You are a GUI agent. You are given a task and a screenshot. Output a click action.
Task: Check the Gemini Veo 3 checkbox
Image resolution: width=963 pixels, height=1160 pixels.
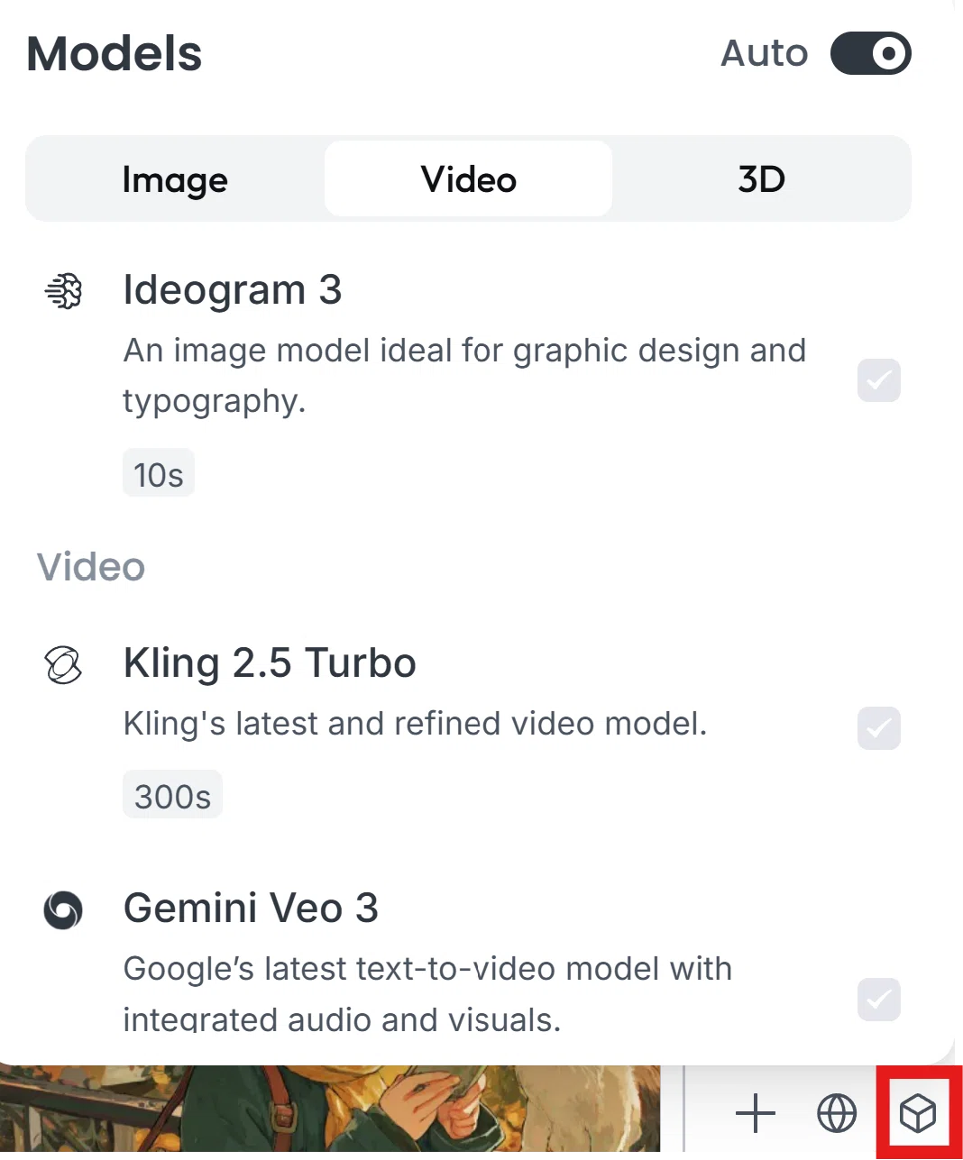[879, 1000]
